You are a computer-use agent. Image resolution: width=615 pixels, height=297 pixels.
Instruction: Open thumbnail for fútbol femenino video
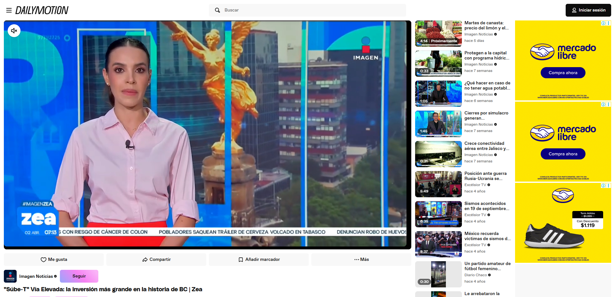[439, 274]
